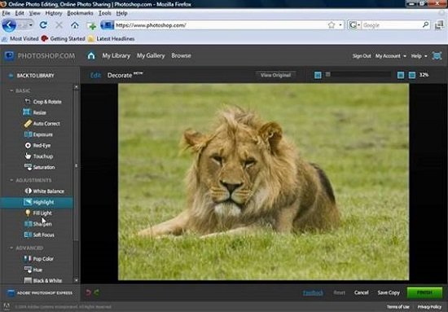
Task: Open Latest Headlines bookmark
Action: [112, 38]
